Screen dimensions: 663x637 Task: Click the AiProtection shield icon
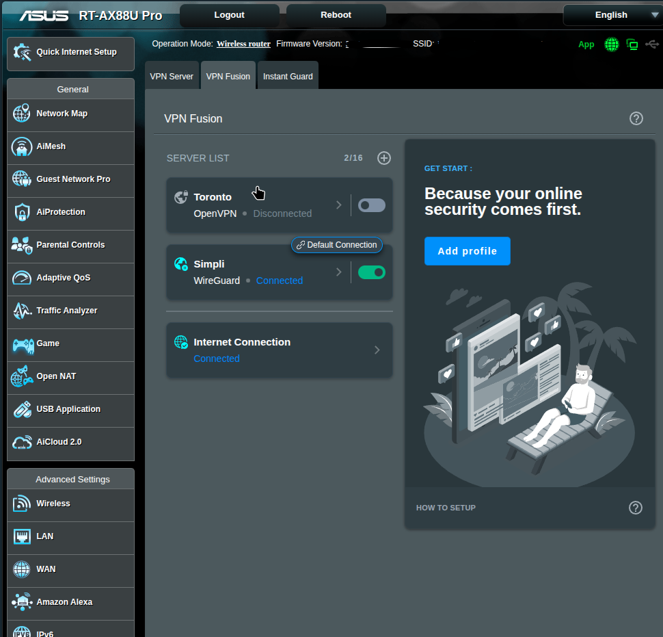click(x=22, y=211)
